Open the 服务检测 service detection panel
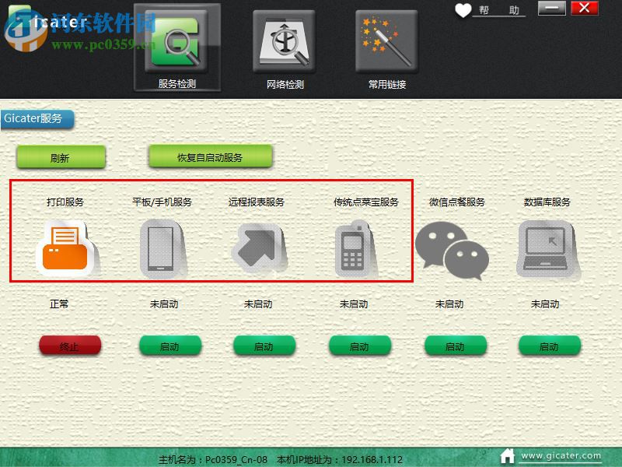Image resolution: width=622 pixels, height=467 pixels. click(177, 43)
